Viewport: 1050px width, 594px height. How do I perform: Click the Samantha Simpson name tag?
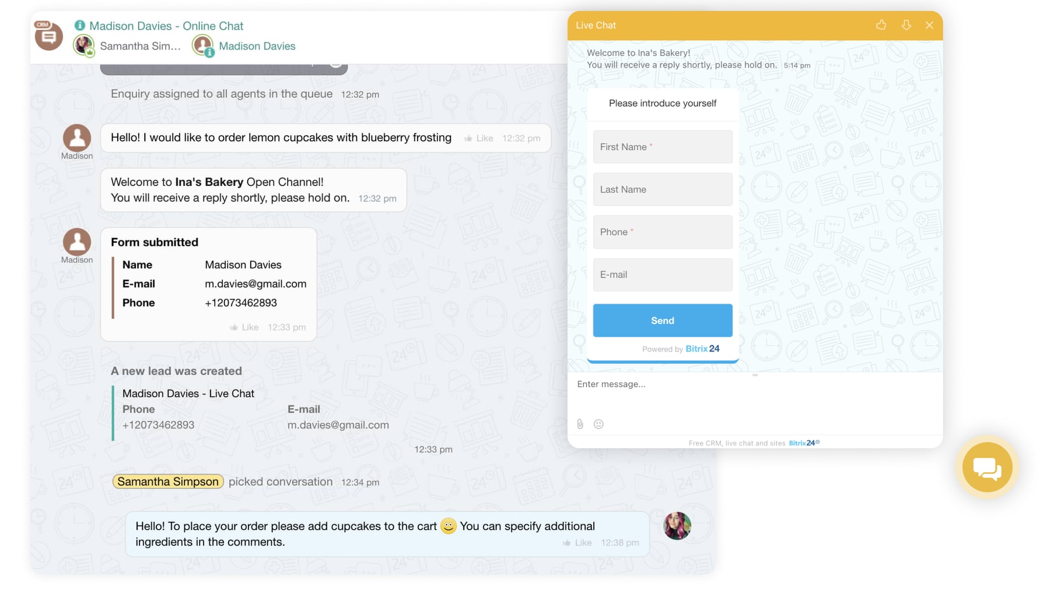click(168, 481)
